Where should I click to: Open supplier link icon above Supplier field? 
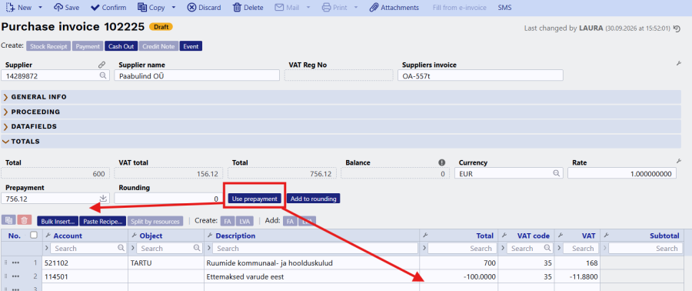coord(102,65)
